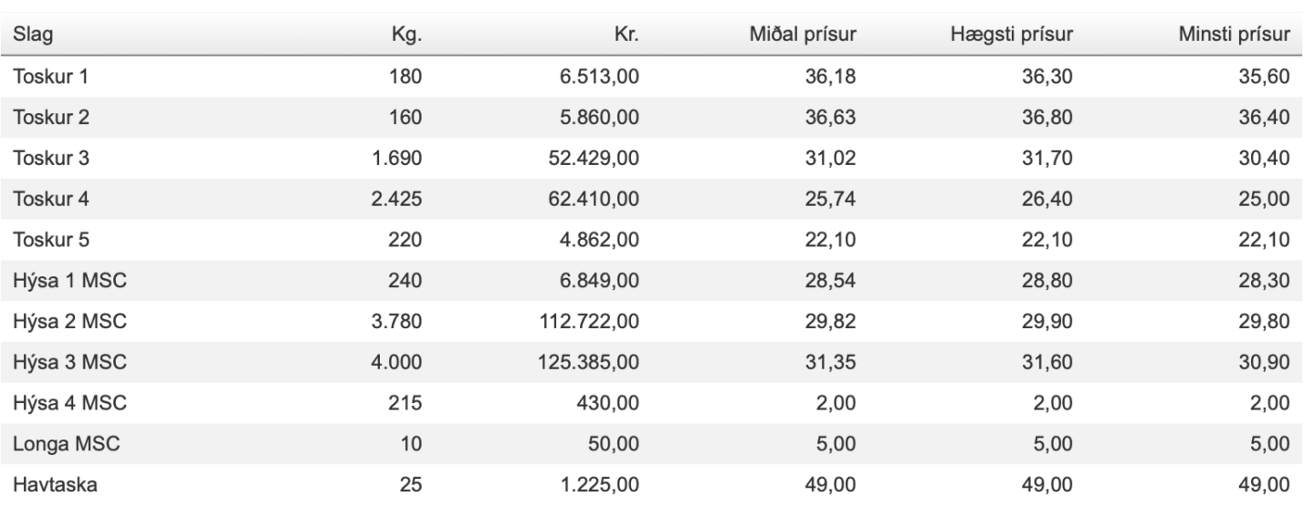1315x517 pixels.
Task: Click the Kr. column header
Action: coord(627,36)
